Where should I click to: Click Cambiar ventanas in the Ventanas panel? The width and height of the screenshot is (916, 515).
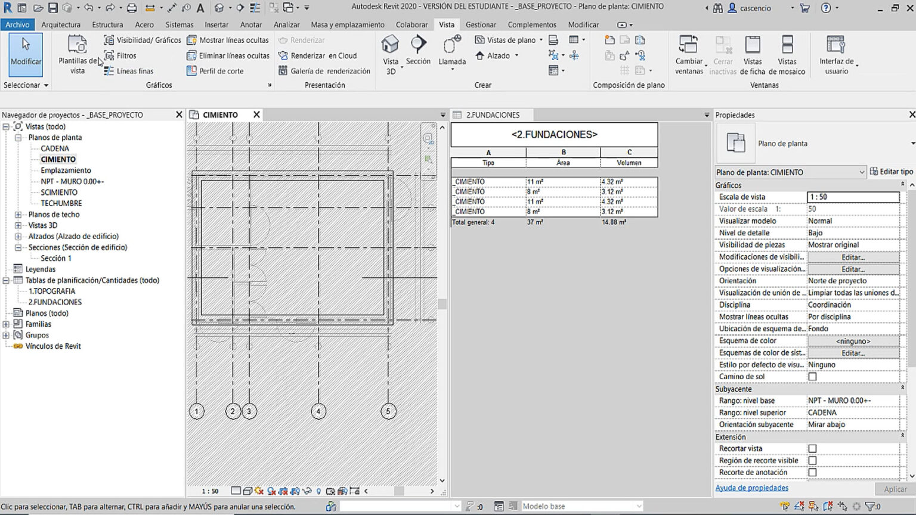pos(688,54)
